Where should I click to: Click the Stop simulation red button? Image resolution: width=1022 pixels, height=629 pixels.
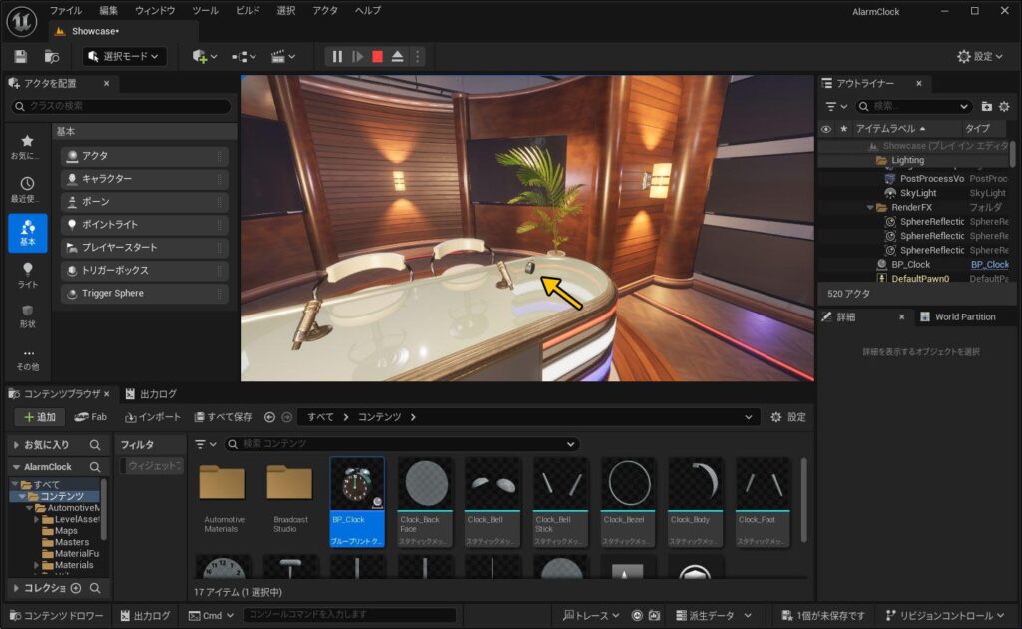point(377,57)
